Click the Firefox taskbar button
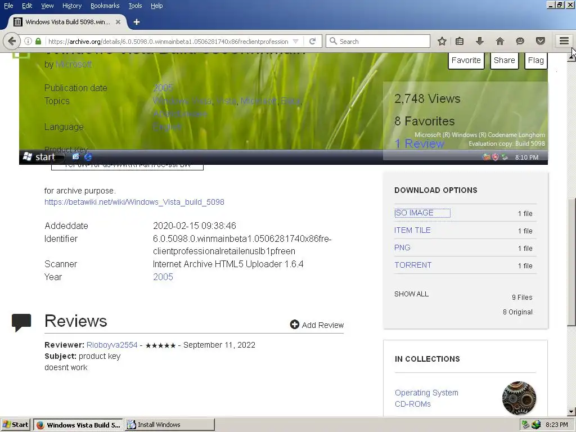 [79, 425]
